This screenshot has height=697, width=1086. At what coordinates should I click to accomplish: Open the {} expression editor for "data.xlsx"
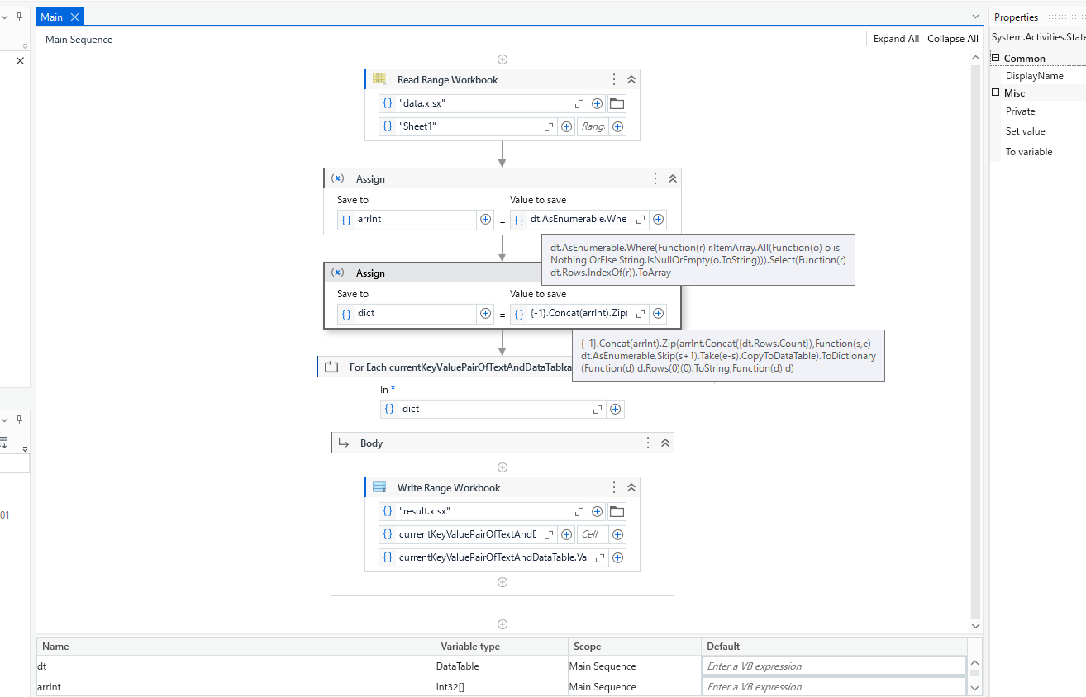(387, 103)
